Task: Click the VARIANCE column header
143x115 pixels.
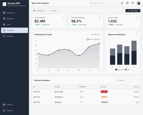Action: coord(83,87)
